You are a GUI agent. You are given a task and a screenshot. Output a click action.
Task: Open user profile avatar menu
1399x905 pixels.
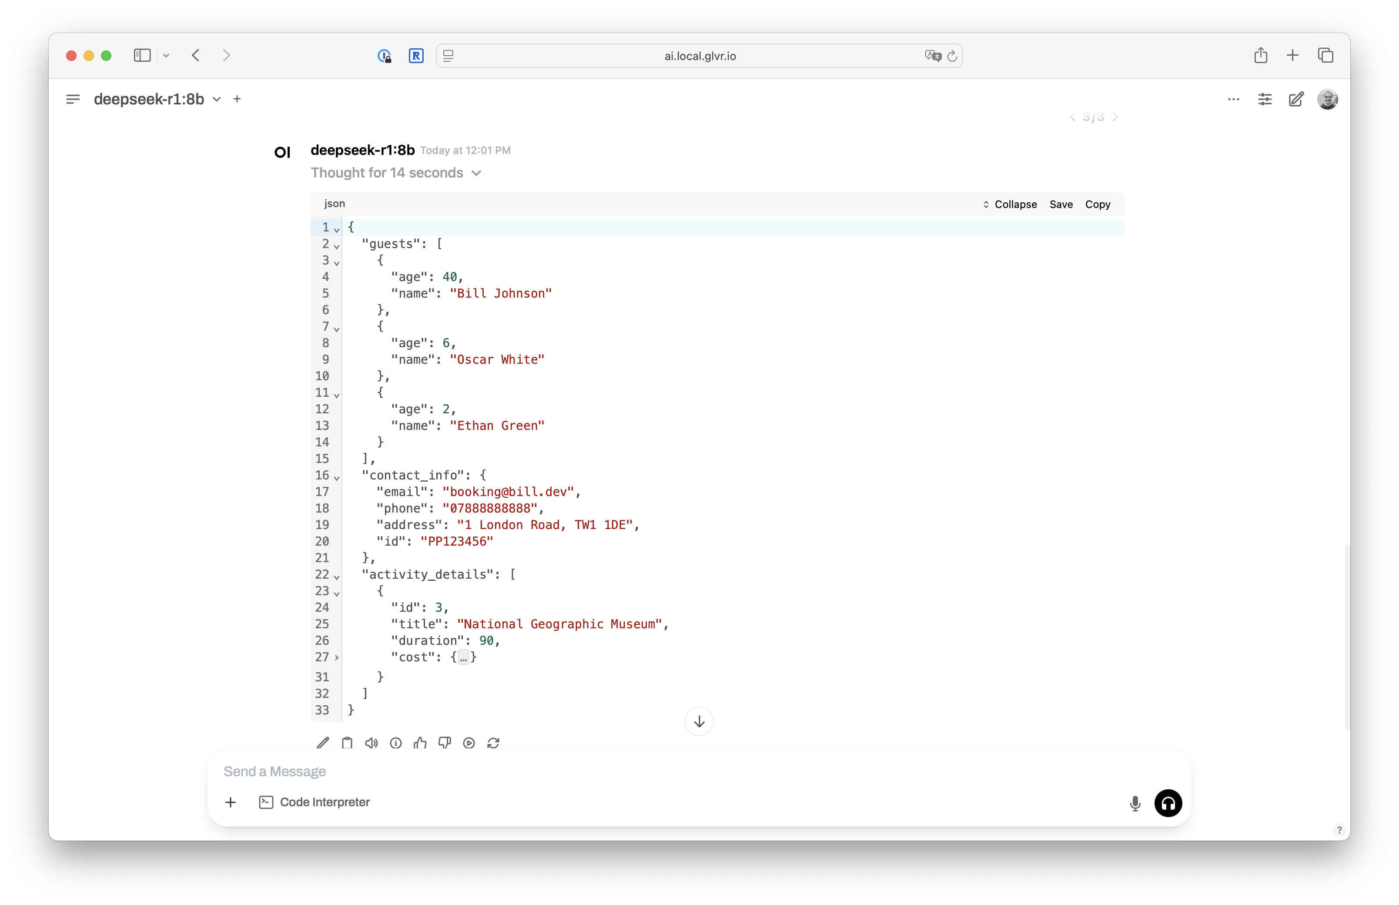click(x=1327, y=99)
